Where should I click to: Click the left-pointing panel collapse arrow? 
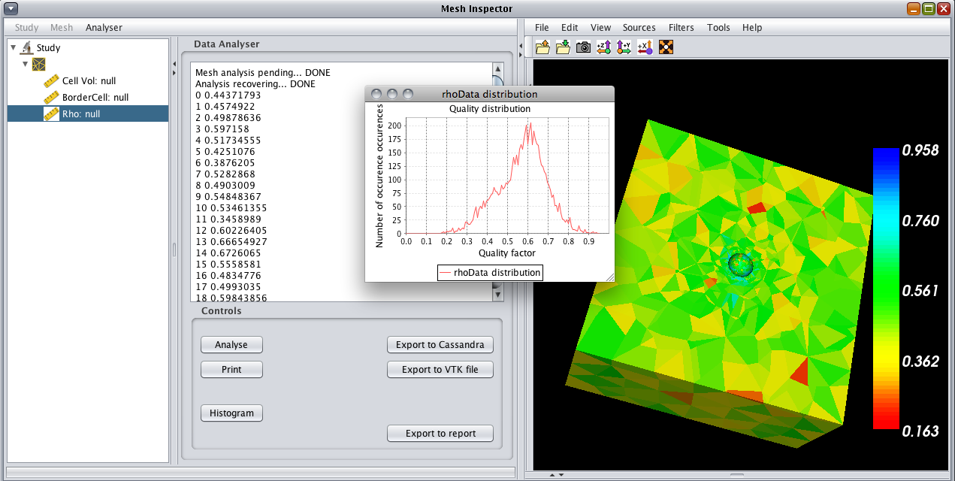174,63
